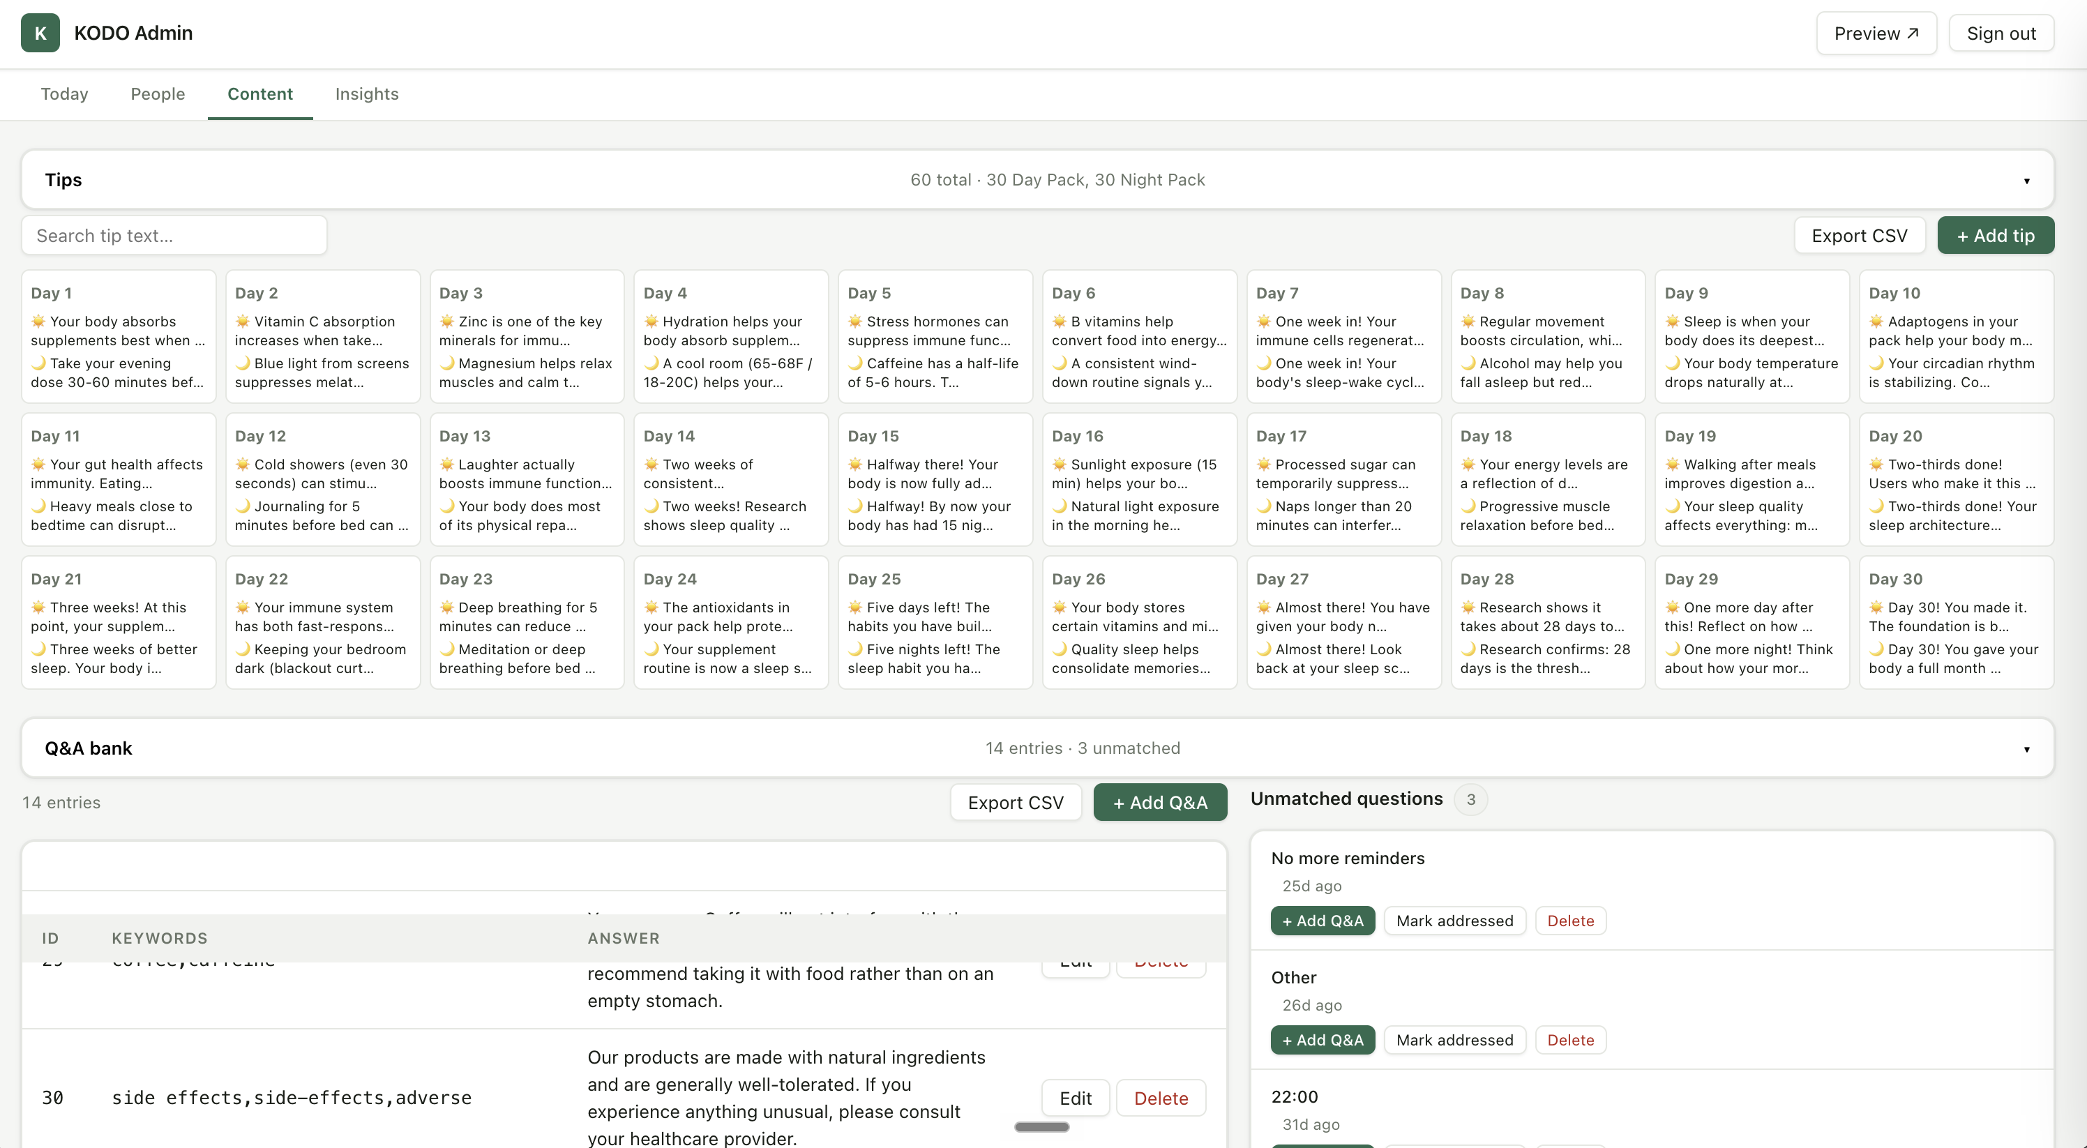The width and height of the screenshot is (2087, 1148).
Task: Click the sun icon in Day 6 card
Action: click(x=1059, y=322)
